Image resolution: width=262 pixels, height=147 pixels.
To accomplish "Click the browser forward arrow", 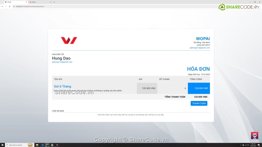I will [x=6, y=6].
